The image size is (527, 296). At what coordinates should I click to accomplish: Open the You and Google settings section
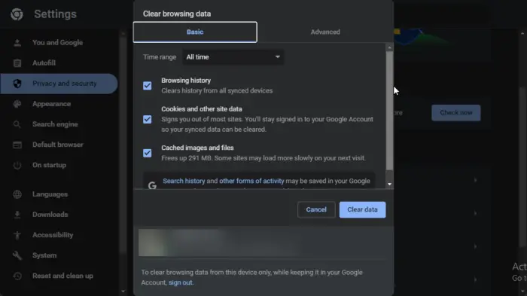tap(59, 43)
